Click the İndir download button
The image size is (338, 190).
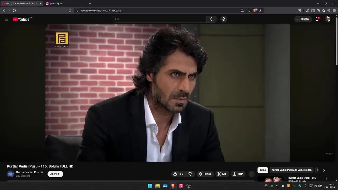tap(238, 174)
